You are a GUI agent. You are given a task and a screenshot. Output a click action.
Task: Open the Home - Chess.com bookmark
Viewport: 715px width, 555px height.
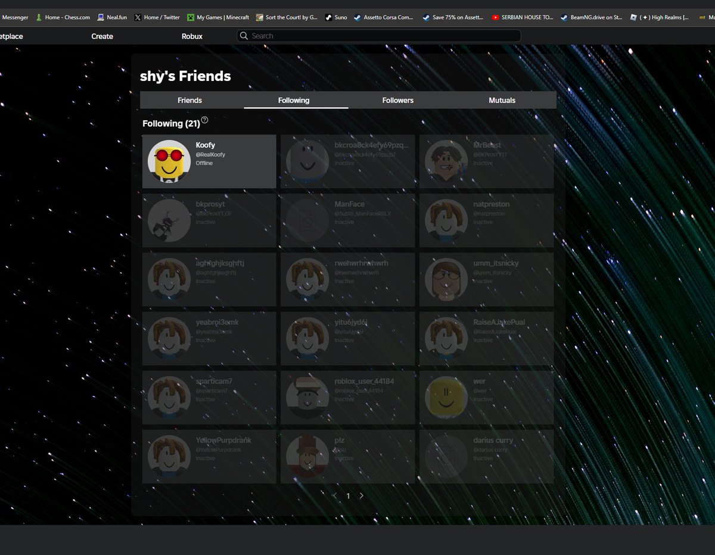63,17
